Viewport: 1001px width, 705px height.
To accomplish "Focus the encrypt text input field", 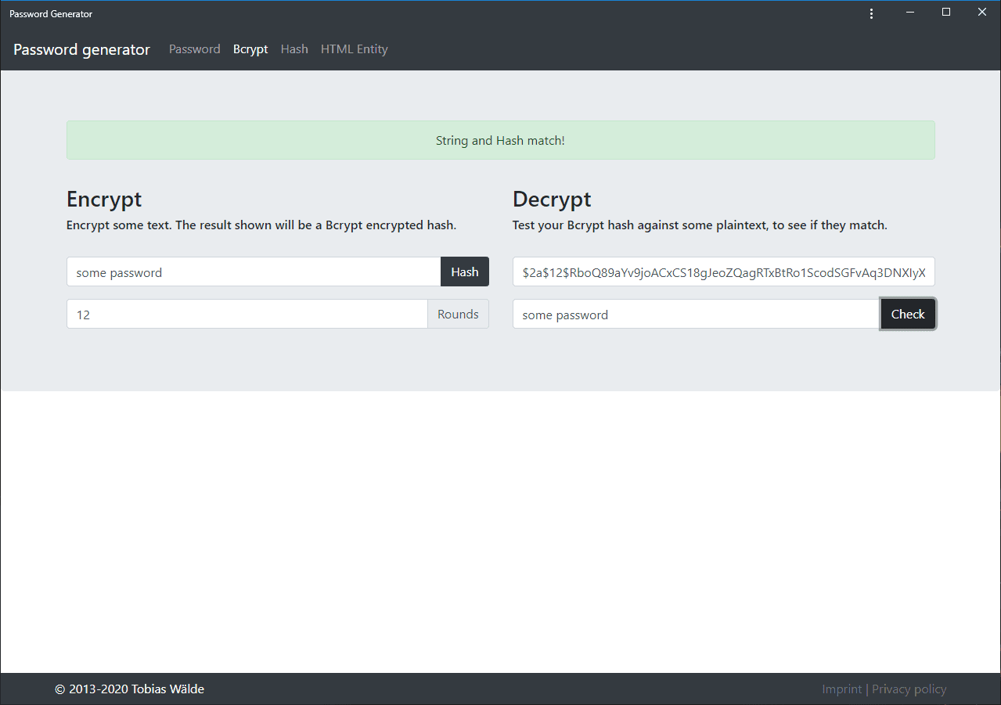I will (x=254, y=272).
